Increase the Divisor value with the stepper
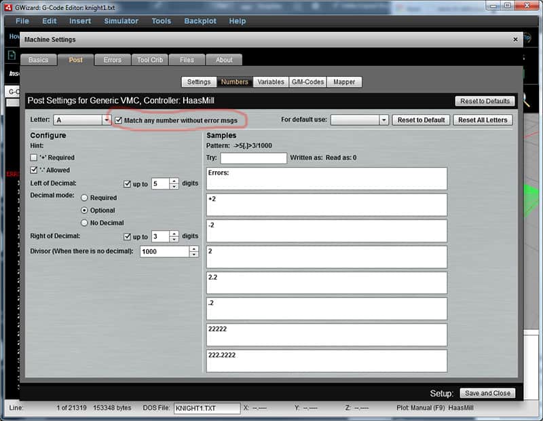 (x=193, y=249)
